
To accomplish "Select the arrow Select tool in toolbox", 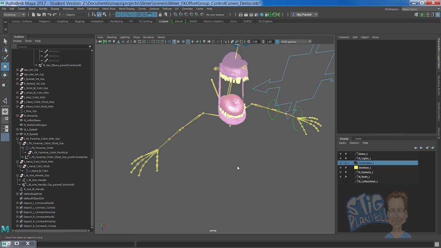I will [5, 41].
